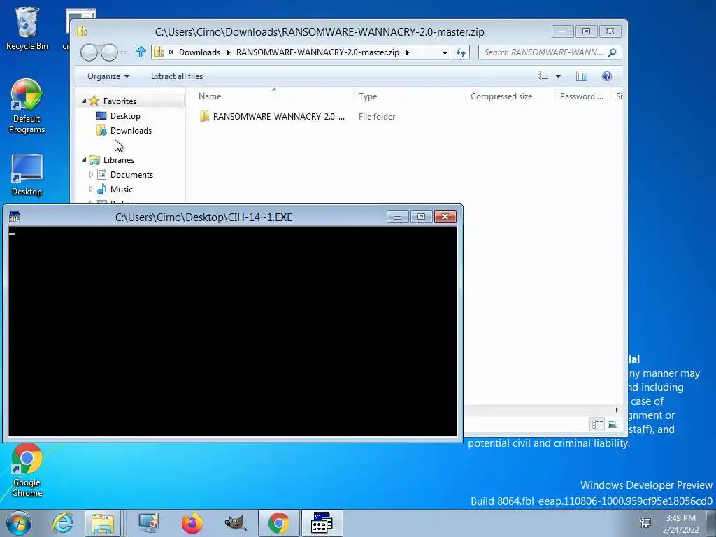Open the Recycle Bin desktop icon
This screenshot has height=537, width=716.
click(x=27, y=28)
